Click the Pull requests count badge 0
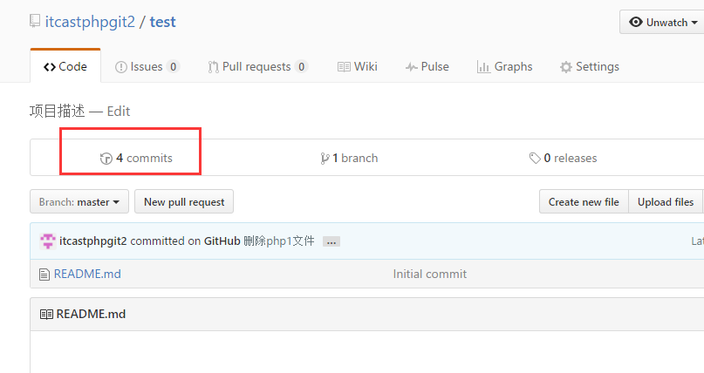704x373 pixels. tap(301, 67)
